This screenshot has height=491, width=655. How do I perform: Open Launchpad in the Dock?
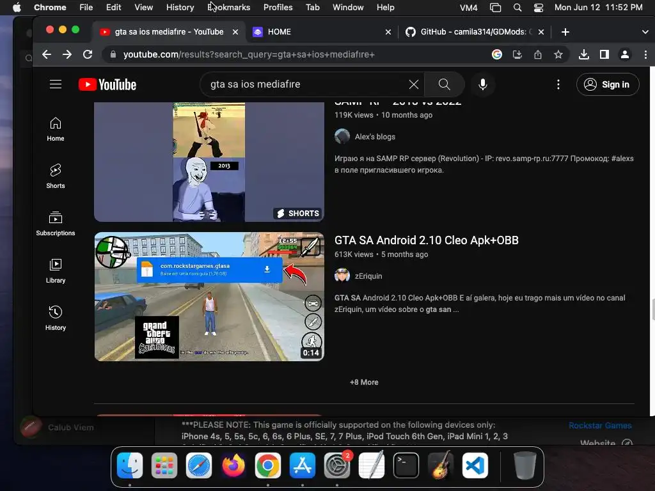(164, 465)
